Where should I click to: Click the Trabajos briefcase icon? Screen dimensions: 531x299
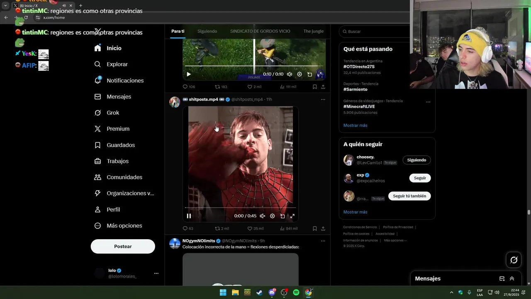pyautogui.click(x=97, y=161)
